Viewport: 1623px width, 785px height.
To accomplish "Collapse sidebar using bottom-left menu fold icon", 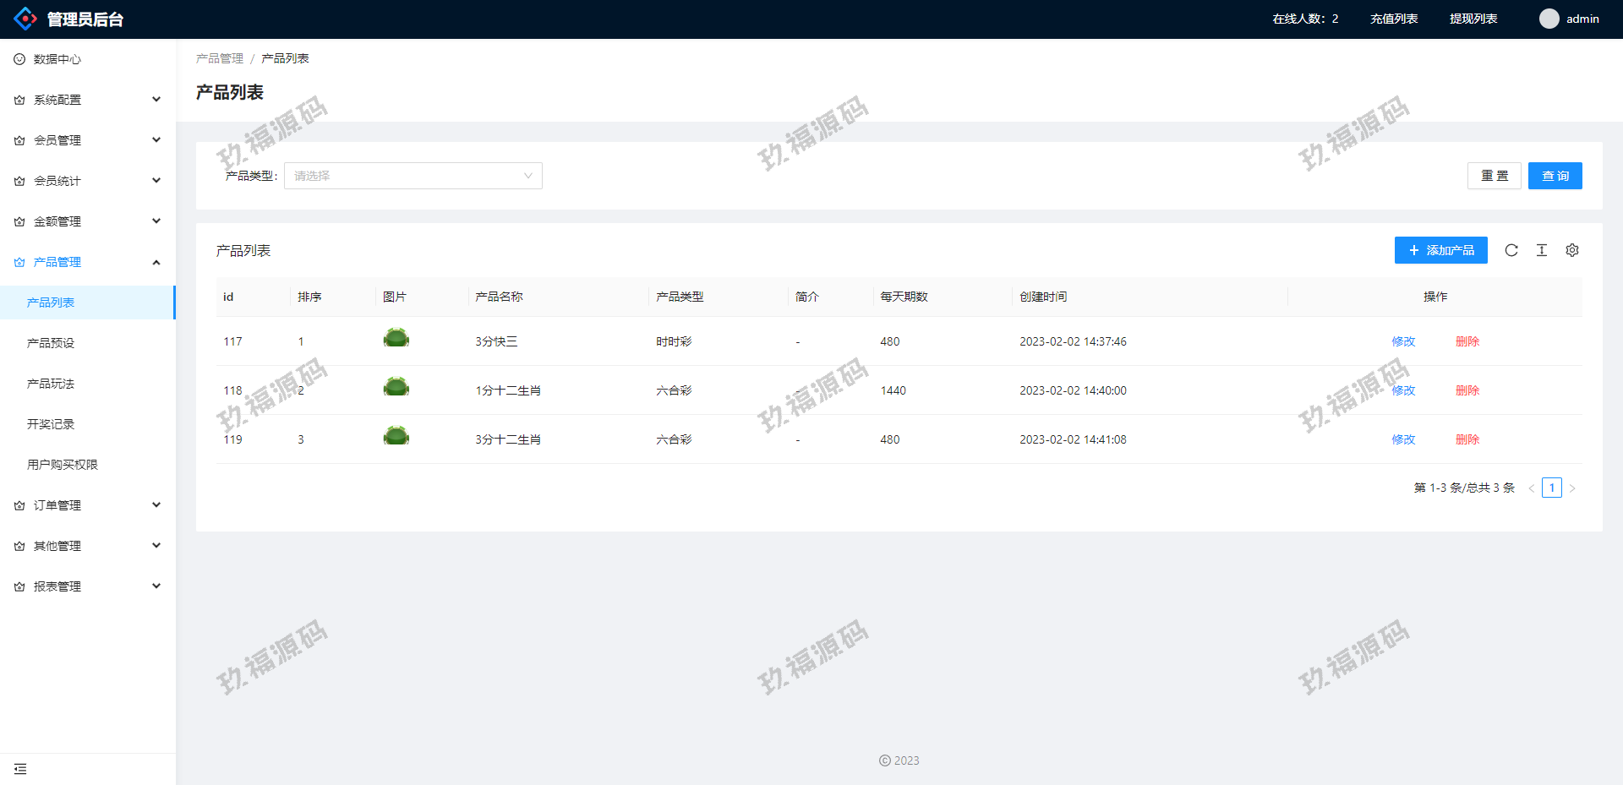I will pyautogui.click(x=20, y=769).
